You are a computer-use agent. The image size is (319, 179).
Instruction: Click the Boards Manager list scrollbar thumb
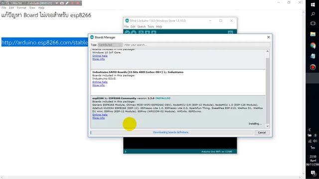pyautogui.click(x=268, y=90)
